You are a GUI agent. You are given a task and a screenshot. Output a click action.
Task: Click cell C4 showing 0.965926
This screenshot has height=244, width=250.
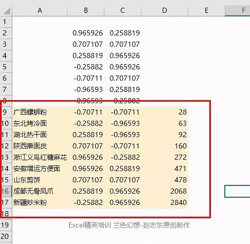(124, 55)
